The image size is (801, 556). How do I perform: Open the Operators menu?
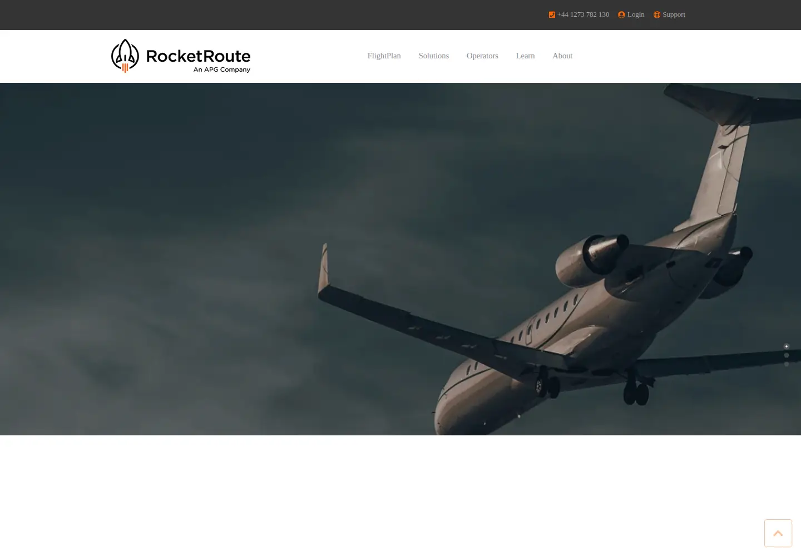click(x=482, y=56)
